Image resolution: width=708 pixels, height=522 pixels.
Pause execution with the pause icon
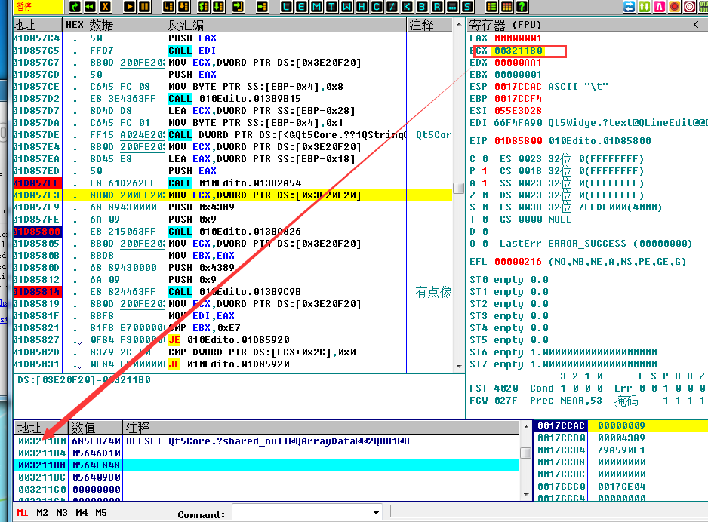tap(144, 6)
